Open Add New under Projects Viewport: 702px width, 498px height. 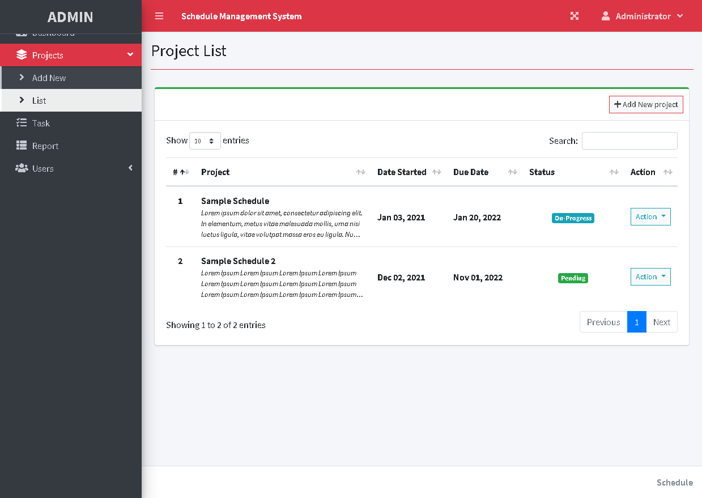71,78
